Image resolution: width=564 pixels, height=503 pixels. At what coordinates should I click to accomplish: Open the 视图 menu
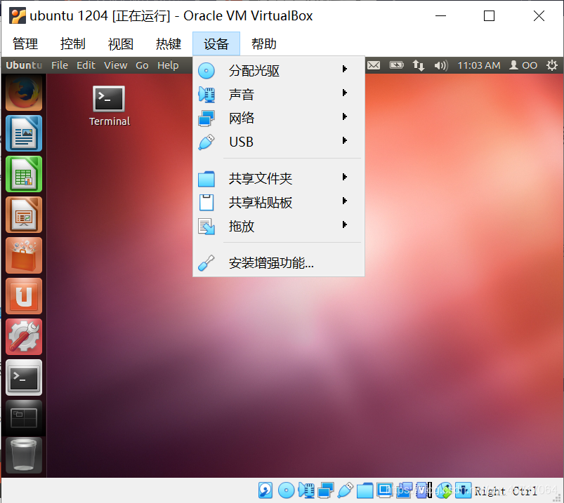(121, 43)
